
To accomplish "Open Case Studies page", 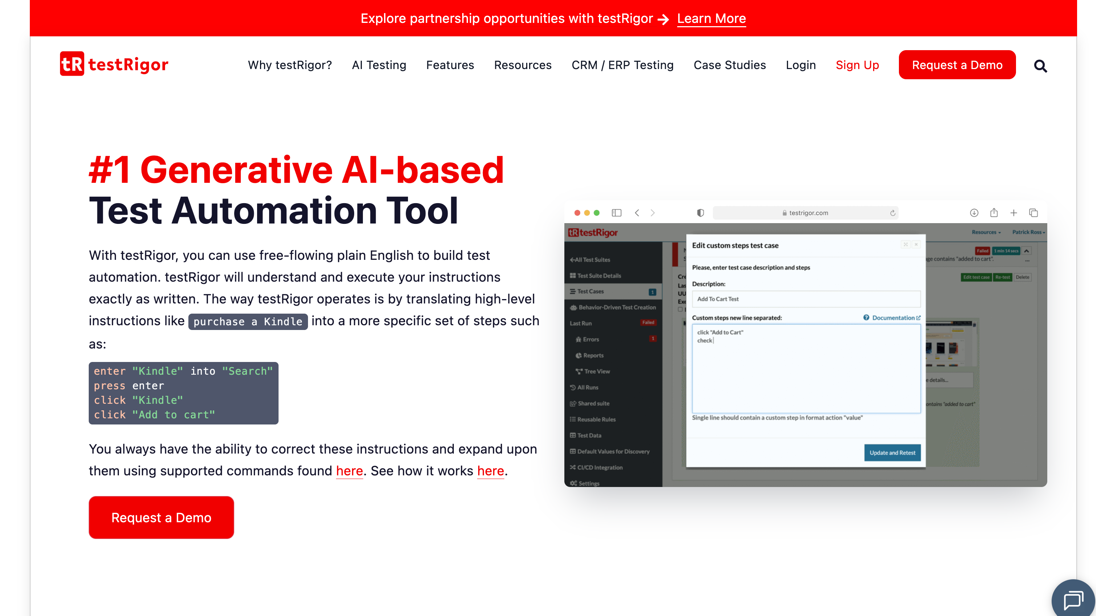I will (729, 65).
